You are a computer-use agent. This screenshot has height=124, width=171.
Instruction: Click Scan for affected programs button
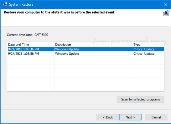[141, 99]
